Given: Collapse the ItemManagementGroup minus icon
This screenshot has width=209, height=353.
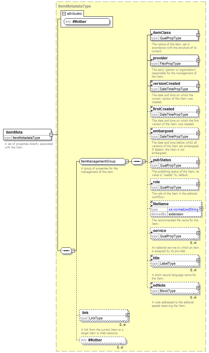Looking at the screenshot, I should (127, 162).
